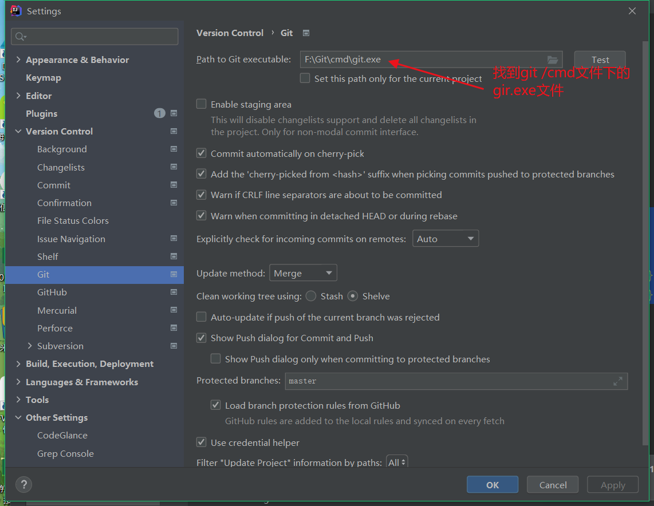Click the Plugins update count badge
Viewport: 654px width, 506px height.
(x=159, y=113)
